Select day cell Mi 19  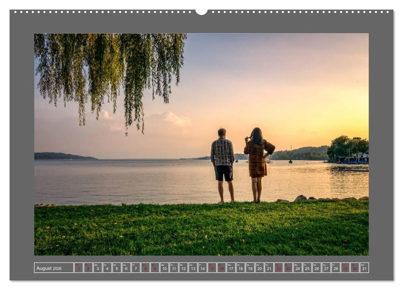[250, 268]
